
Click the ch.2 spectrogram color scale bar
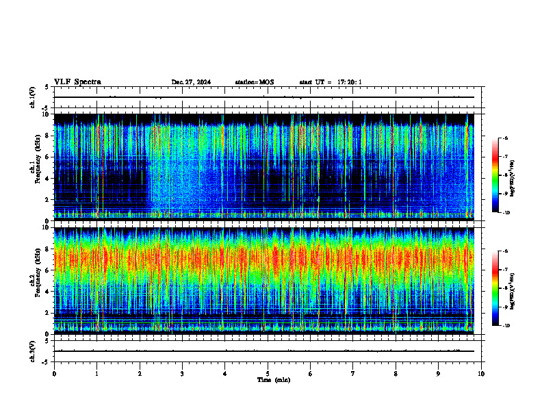click(x=495, y=288)
